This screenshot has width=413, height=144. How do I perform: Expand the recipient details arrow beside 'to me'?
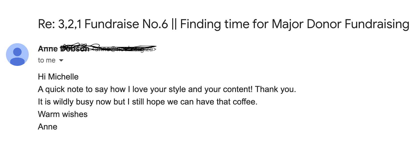(x=61, y=60)
